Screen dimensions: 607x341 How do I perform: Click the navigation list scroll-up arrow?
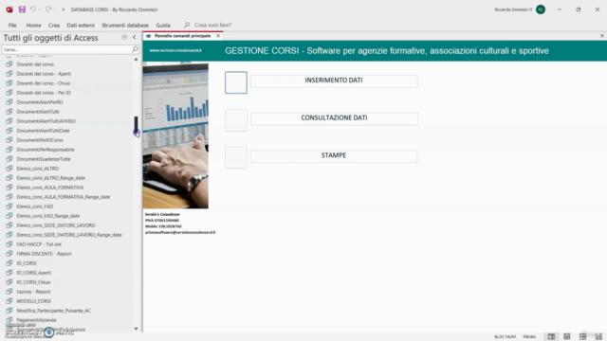[136, 59]
